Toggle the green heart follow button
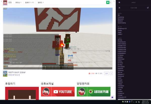Image resolution: width=151 pixels, height=104 pixels. [108, 3]
